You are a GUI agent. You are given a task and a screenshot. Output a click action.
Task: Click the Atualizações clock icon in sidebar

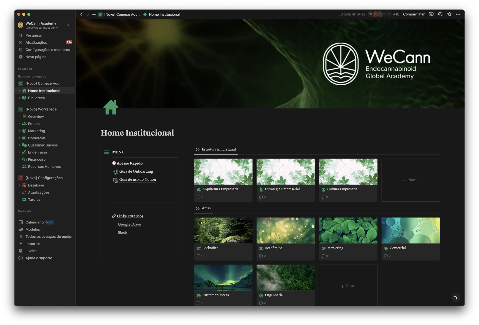tap(21, 42)
